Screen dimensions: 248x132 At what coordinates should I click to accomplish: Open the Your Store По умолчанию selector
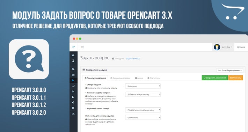pyautogui.click(x=229, y=70)
